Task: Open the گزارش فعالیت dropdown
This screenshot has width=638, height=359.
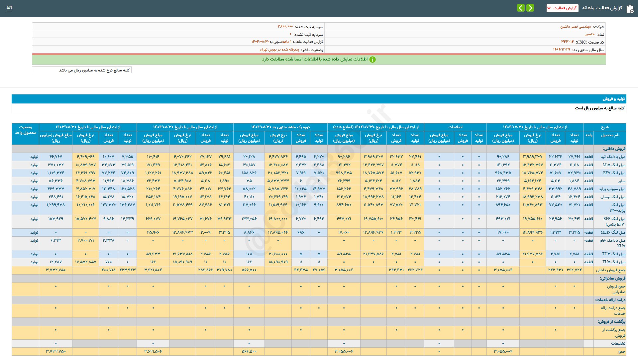Action: coord(562,8)
